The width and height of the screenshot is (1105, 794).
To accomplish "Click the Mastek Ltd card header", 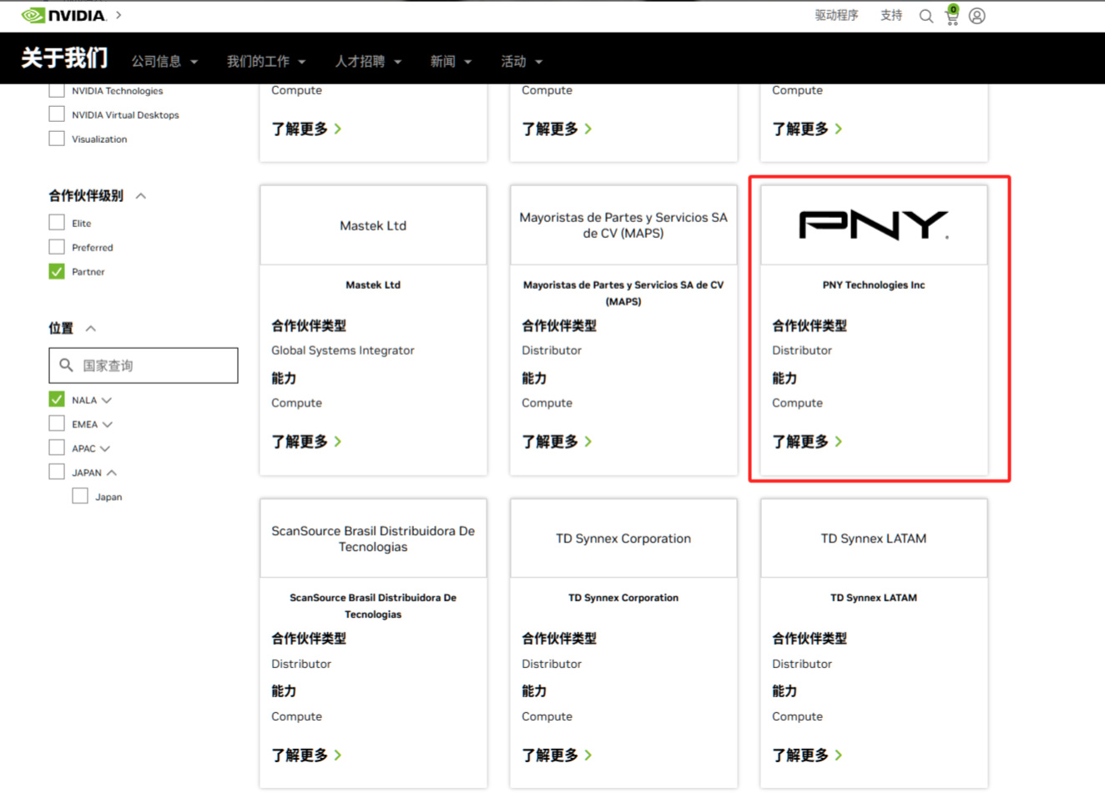I will 373,225.
